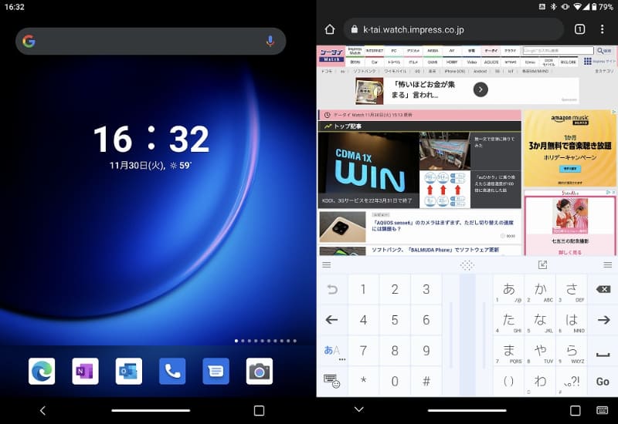Viewport: 618px width, 424px height.
Task: Tap the * key on the numeric keypad
Action: (x=363, y=381)
